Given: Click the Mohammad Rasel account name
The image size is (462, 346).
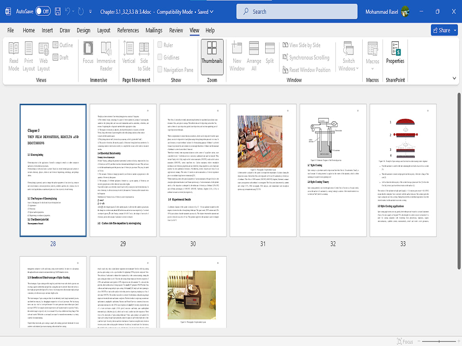Looking at the screenshot, I should coord(382,12).
